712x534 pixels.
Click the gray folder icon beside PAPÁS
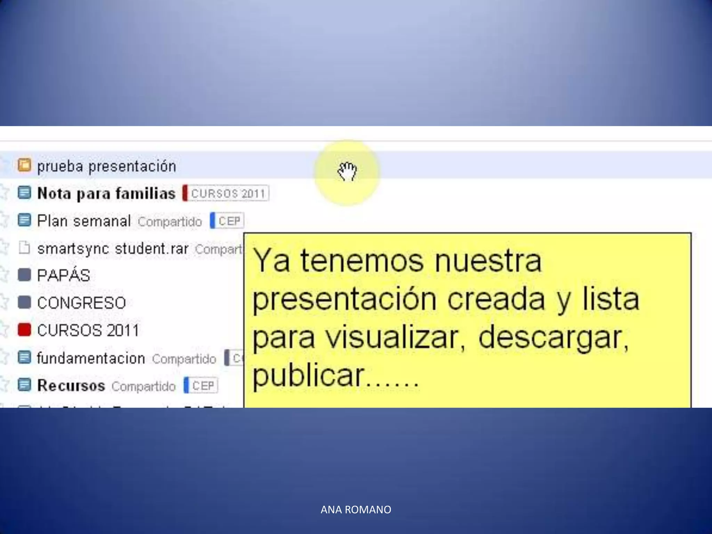click(24, 275)
